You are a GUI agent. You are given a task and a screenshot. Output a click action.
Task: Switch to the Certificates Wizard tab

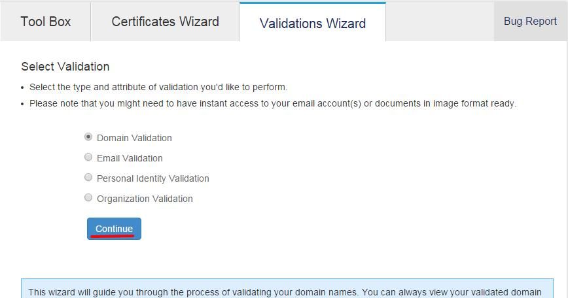tap(165, 22)
